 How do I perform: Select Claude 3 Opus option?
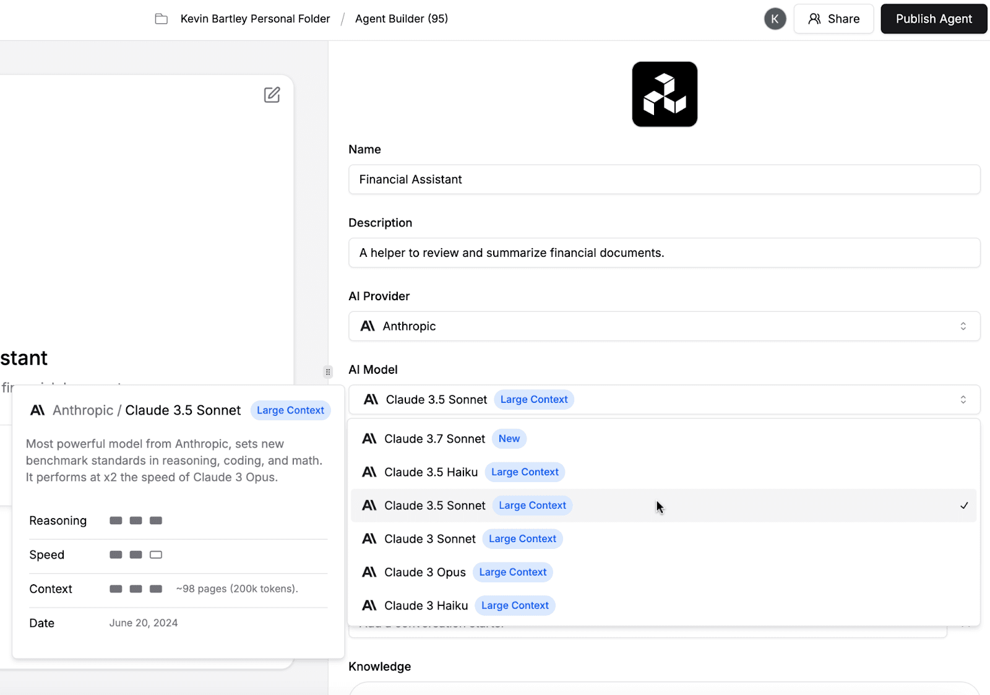pos(663,572)
